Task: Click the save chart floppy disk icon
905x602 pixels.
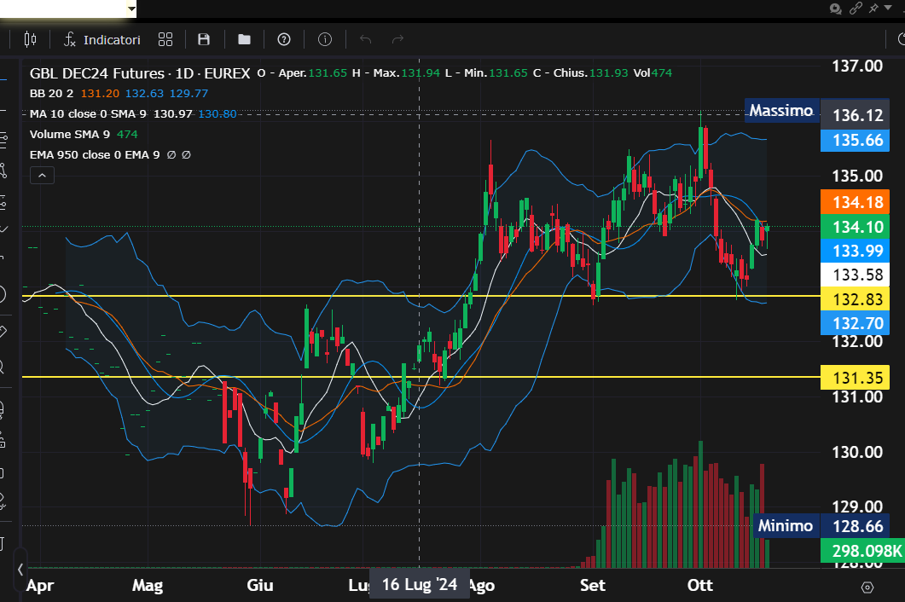Action: 204,39
